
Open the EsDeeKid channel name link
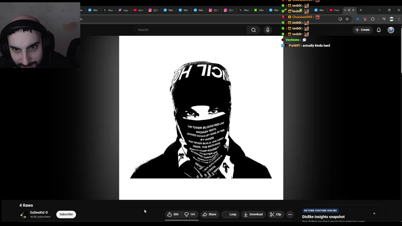pyautogui.click(x=37, y=213)
